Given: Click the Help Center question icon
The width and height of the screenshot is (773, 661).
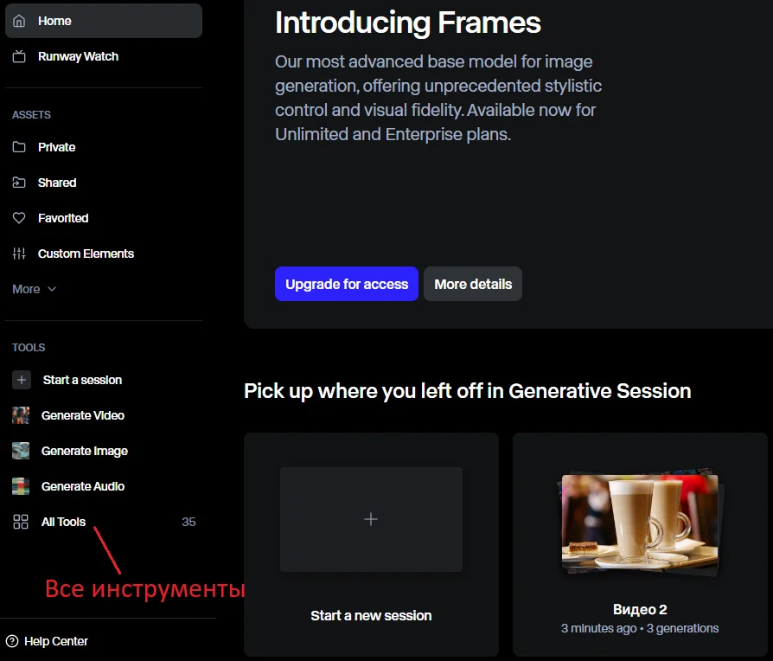Looking at the screenshot, I should pos(12,641).
